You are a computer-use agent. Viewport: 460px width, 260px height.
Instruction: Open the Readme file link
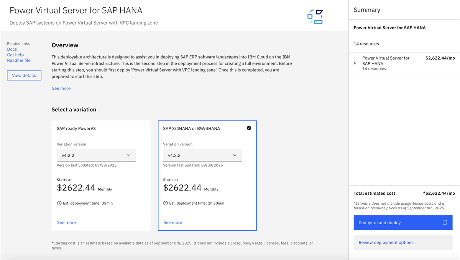pos(19,60)
